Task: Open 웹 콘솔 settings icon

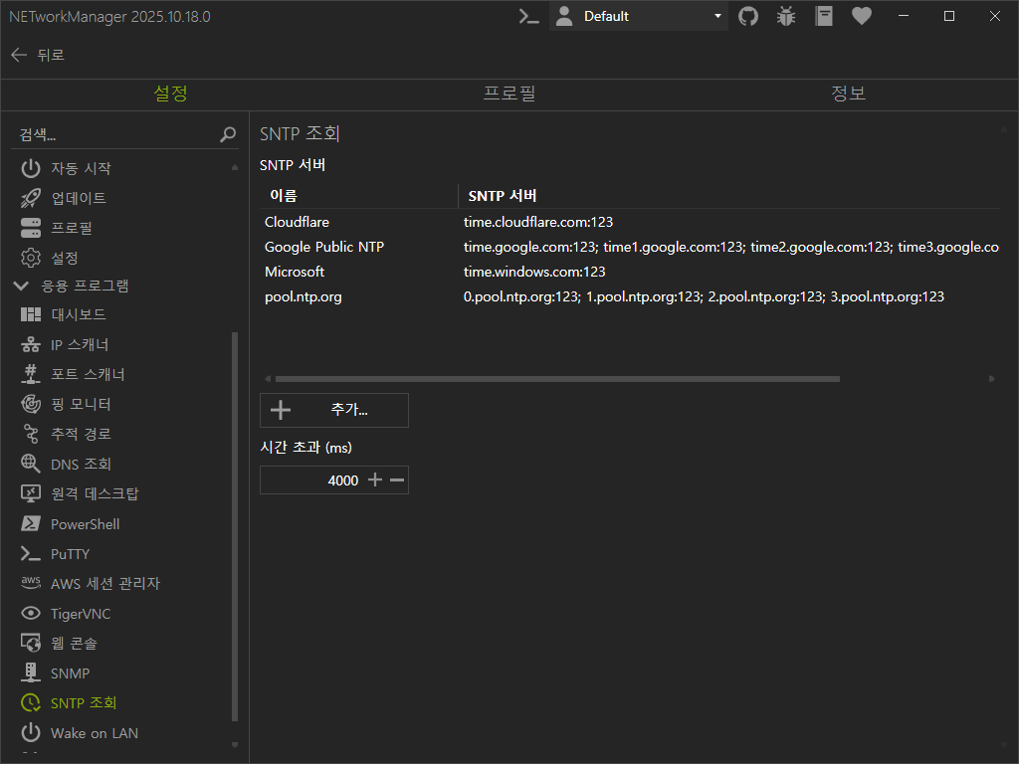Action: [x=31, y=644]
